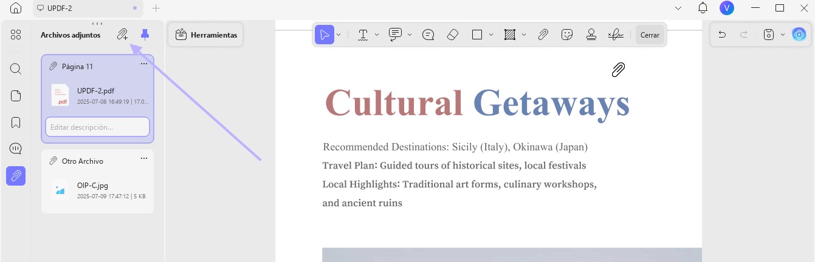The width and height of the screenshot is (815, 262).
Task: Open options menu for Otro Archivo
Action: click(144, 159)
